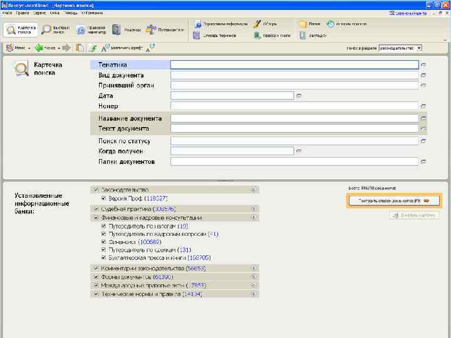The width and height of the screenshot is (451, 338).
Task: Open the Сервис menu
Action: point(39,13)
